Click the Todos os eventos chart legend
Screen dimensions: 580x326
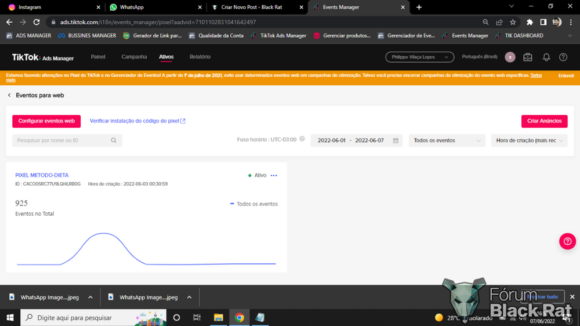254,204
